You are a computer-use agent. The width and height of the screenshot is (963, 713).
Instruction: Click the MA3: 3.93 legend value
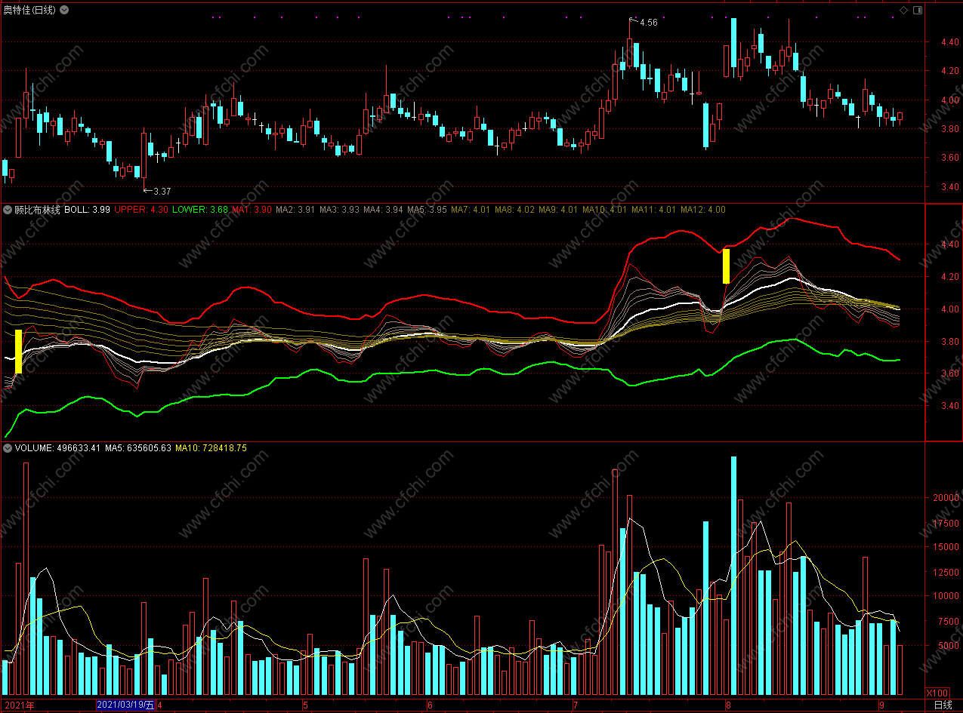coord(340,210)
